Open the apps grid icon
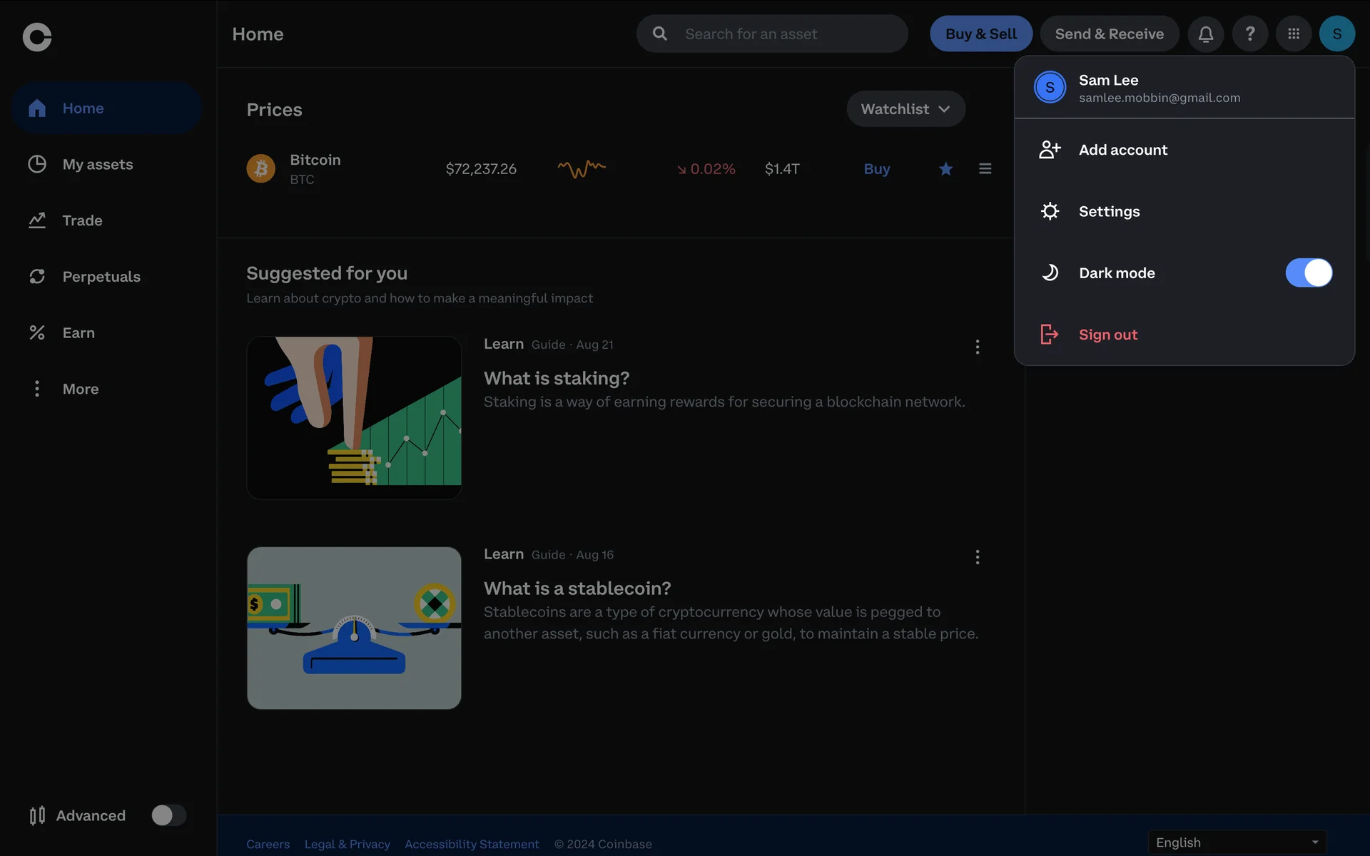 1293,34
